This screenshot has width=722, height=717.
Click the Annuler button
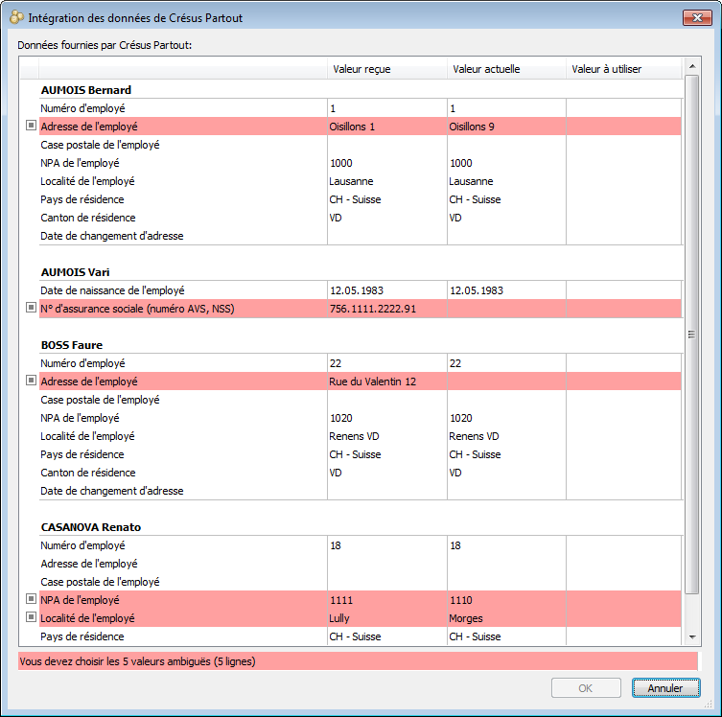point(665,688)
